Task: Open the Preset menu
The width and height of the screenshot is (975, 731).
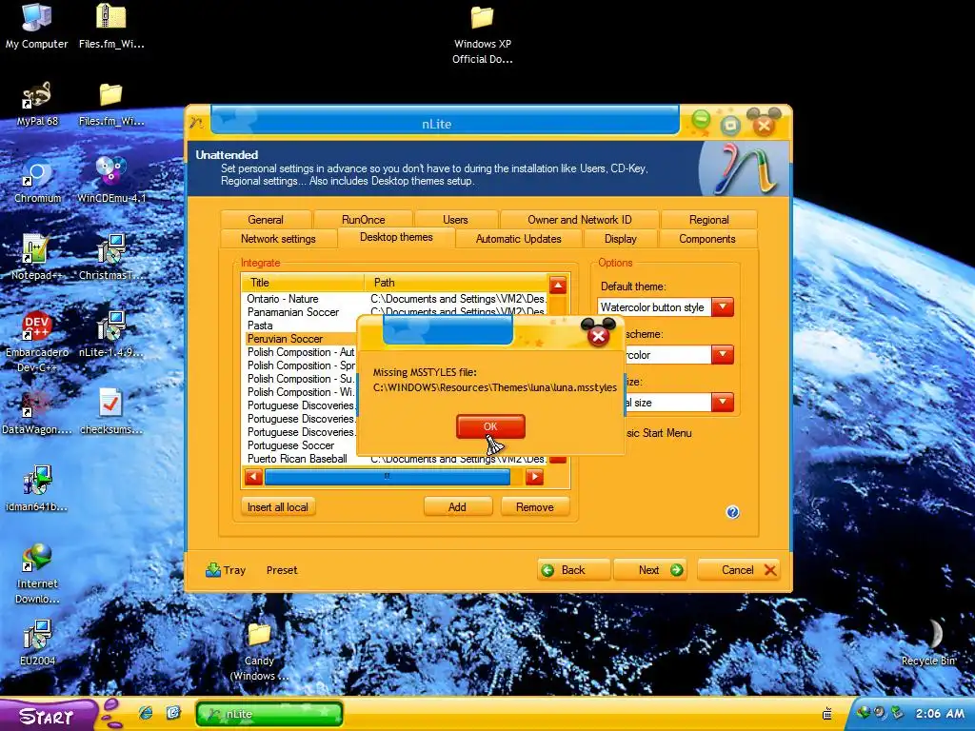Action: [282, 570]
